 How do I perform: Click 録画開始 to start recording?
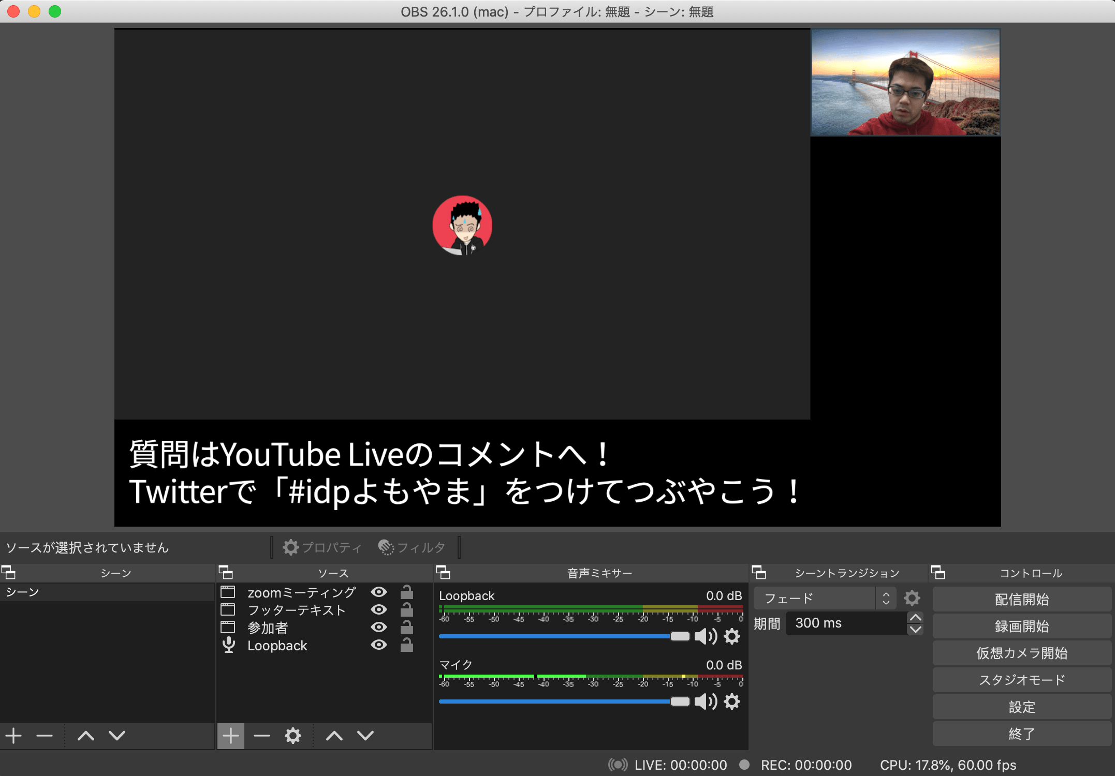1022,626
